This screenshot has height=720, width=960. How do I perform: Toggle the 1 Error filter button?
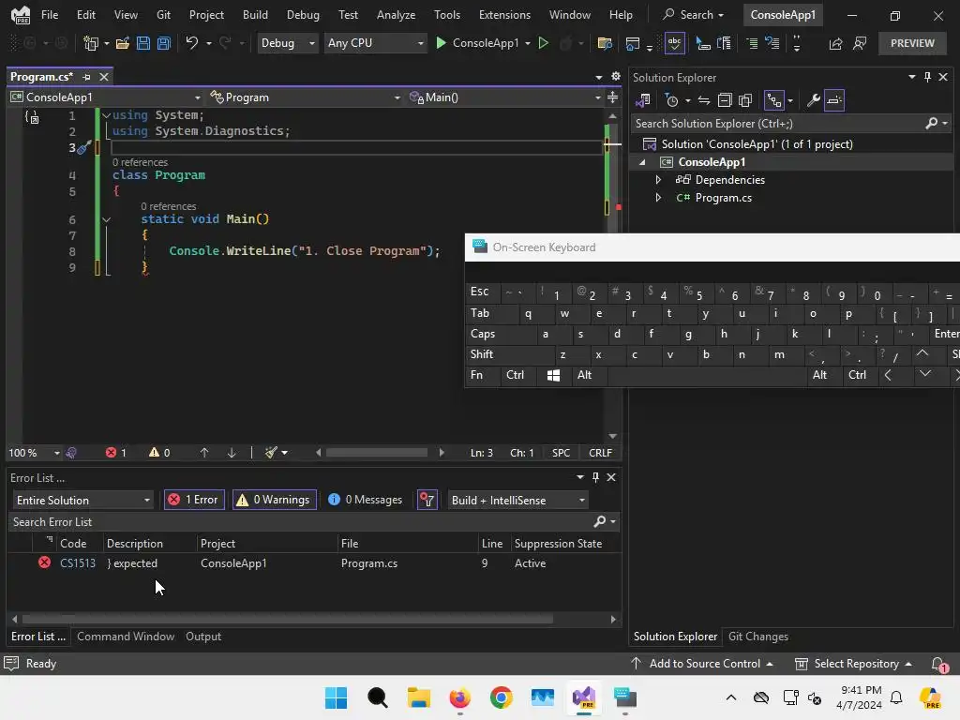(194, 501)
